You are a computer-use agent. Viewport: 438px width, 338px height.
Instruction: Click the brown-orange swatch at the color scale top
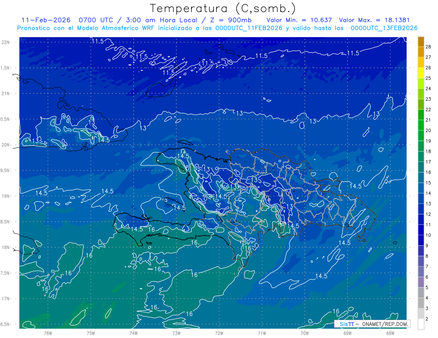click(421, 42)
